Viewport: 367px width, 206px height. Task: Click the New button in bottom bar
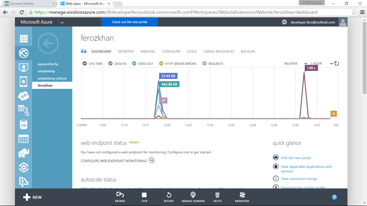click(x=32, y=197)
